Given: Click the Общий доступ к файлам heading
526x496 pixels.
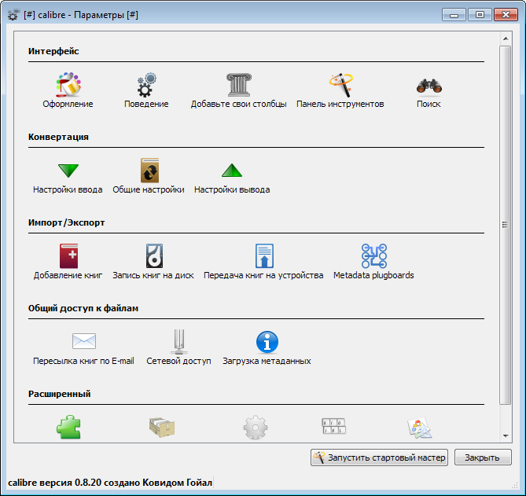Looking at the screenshot, I should pos(83,308).
